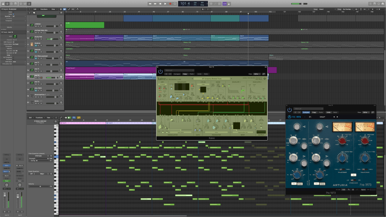Open Scale Quantize dropdown set to Off
Screen dimensions: 386x217
[x=32, y=174]
